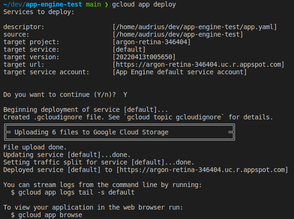The image size is (294, 219).
Task: Click the target version 20220413t005650 value
Action: click(x=144, y=57)
